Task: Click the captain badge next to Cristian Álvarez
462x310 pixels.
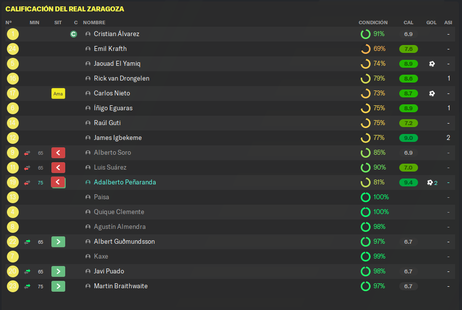Action: tap(74, 34)
